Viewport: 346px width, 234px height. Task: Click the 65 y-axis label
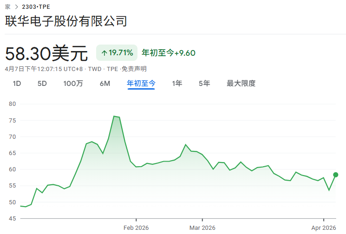[x=13, y=153]
